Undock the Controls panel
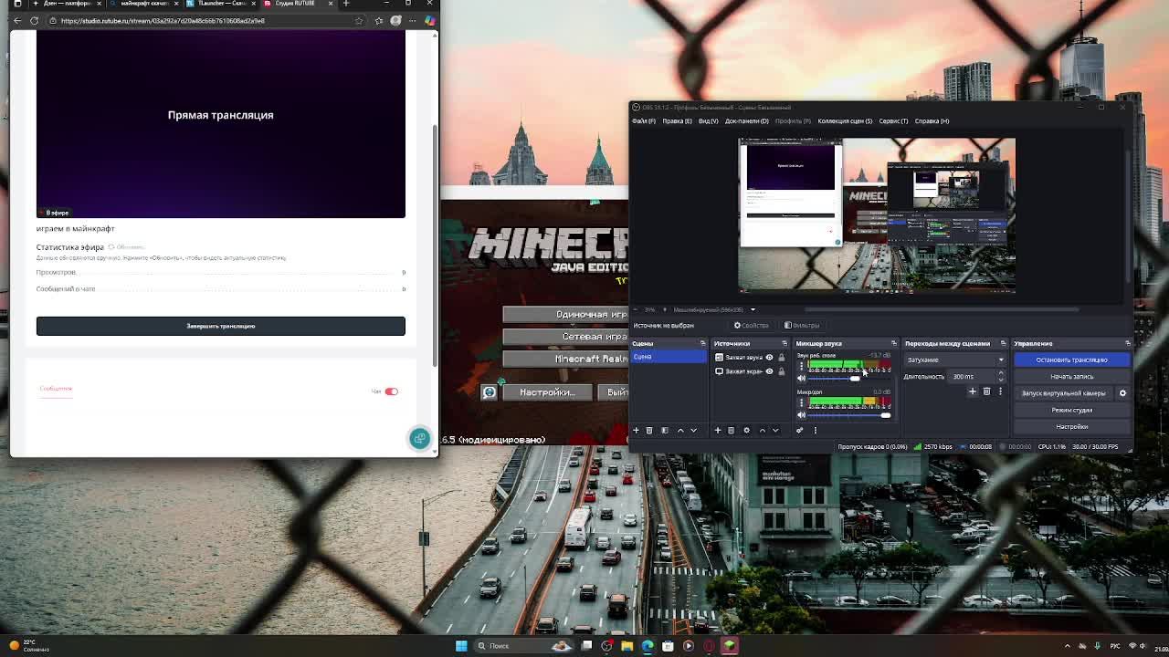The width and height of the screenshot is (1169, 657). pyautogui.click(x=1127, y=344)
